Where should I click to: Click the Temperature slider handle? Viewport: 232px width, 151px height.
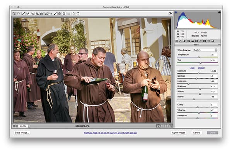(x=199, y=57)
